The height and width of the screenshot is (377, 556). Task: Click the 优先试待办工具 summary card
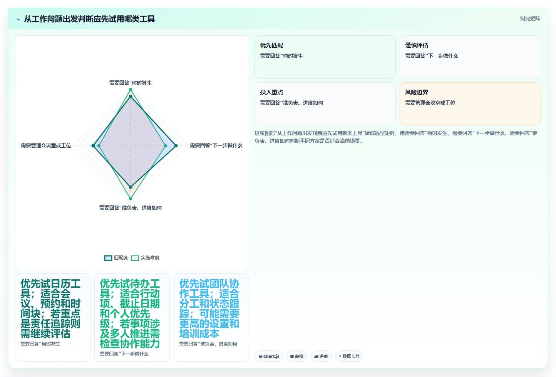132,317
